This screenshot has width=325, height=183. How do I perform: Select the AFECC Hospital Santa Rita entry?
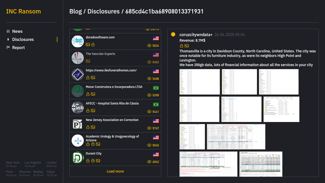[x=112, y=103]
